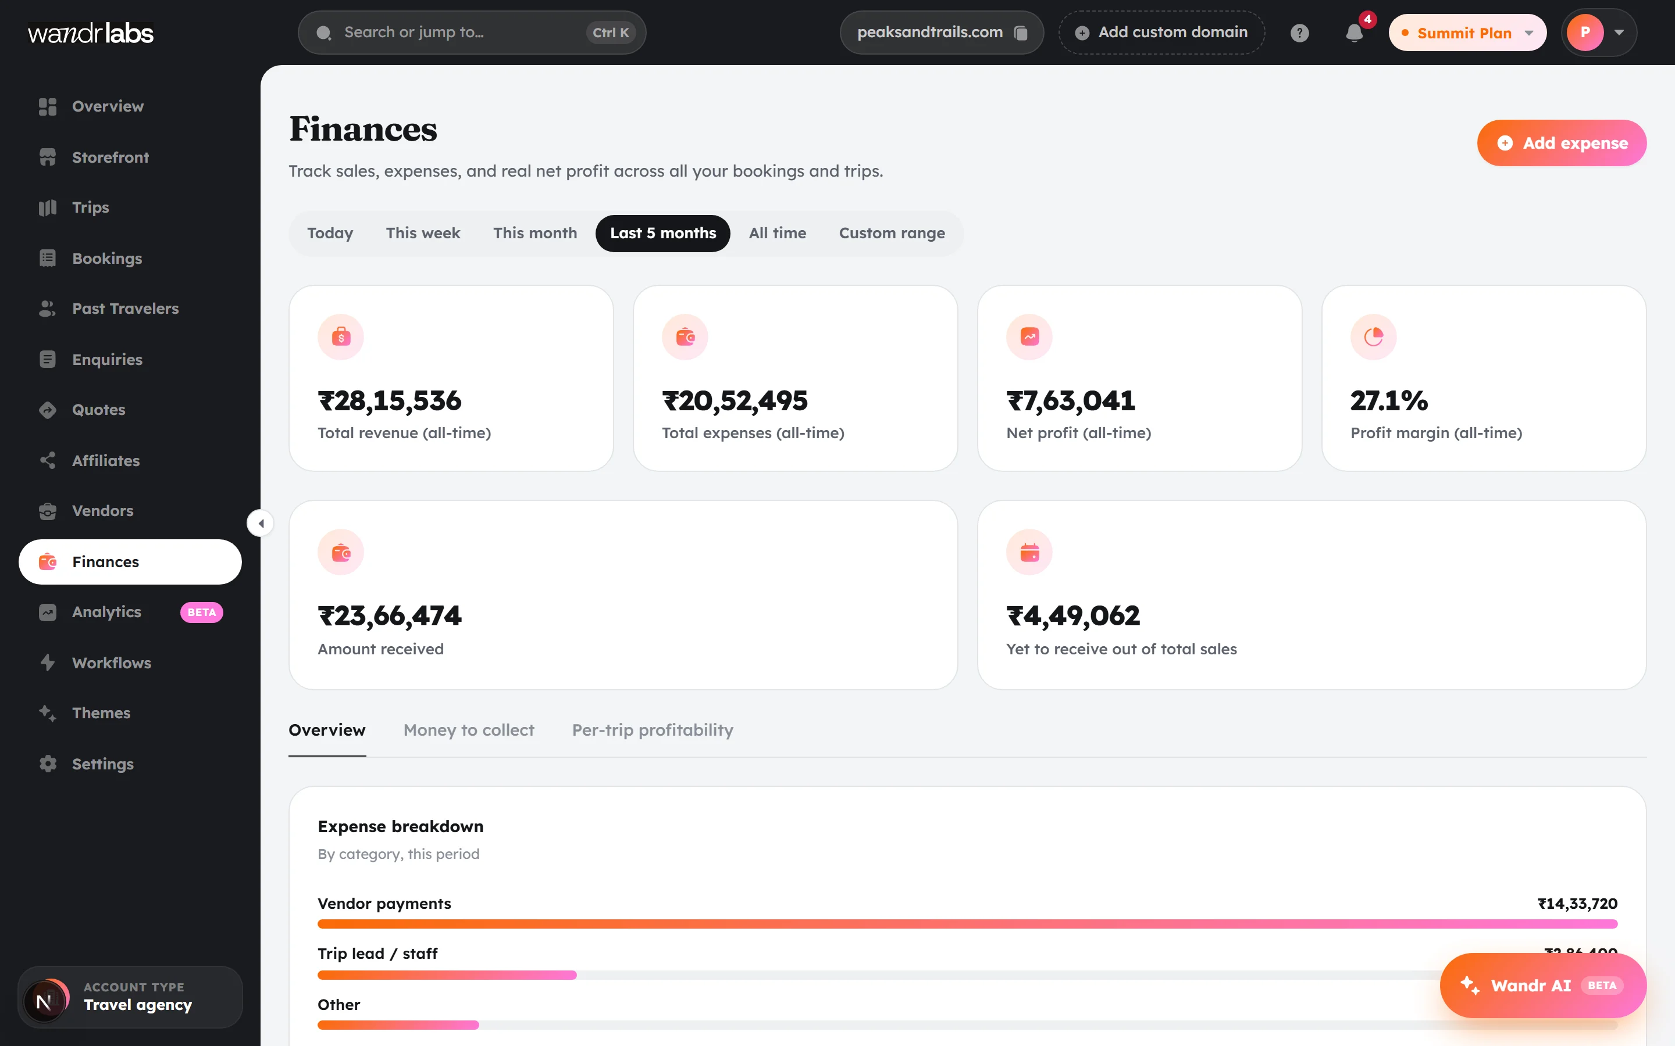The height and width of the screenshot is (1046, 1675).
Task: Focus the Search or jump to field
Action: 472,33
